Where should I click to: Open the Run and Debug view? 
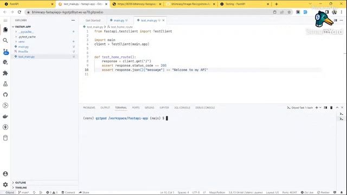coord(5,62)
